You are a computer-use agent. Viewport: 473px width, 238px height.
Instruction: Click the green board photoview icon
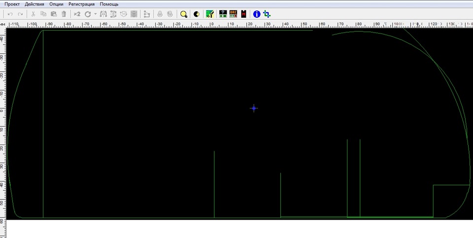coord(210,14)
